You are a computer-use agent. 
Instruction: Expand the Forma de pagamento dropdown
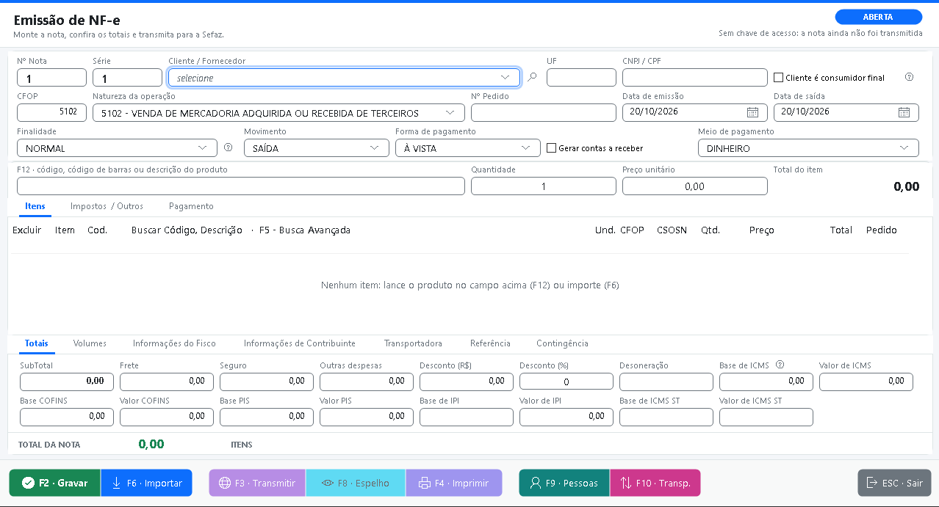[467, 147]
